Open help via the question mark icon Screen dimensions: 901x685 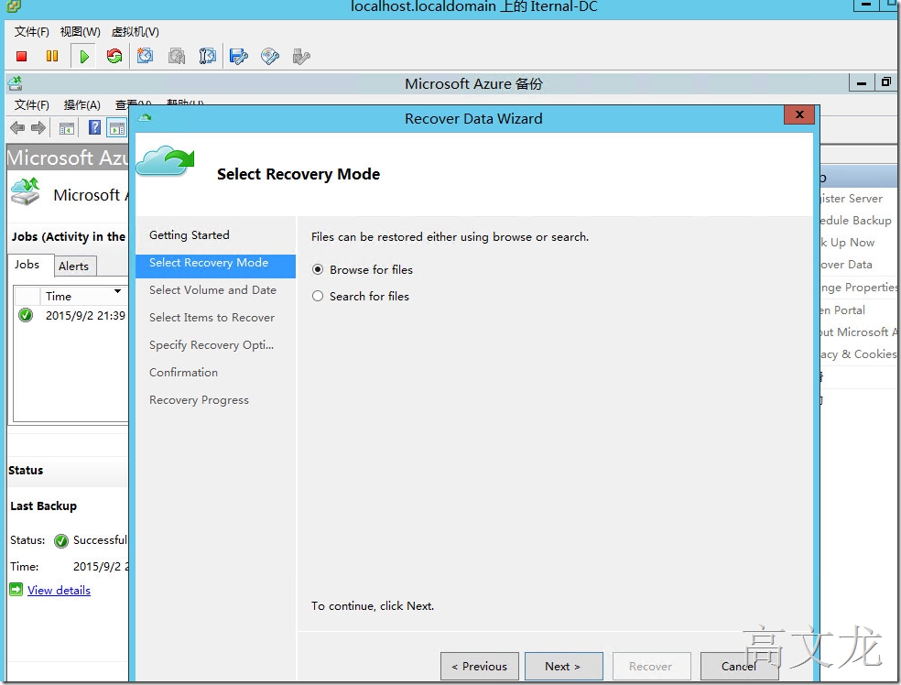[x=95, y=127]
